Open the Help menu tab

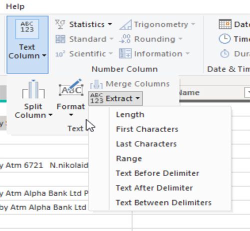click(15, 6)
